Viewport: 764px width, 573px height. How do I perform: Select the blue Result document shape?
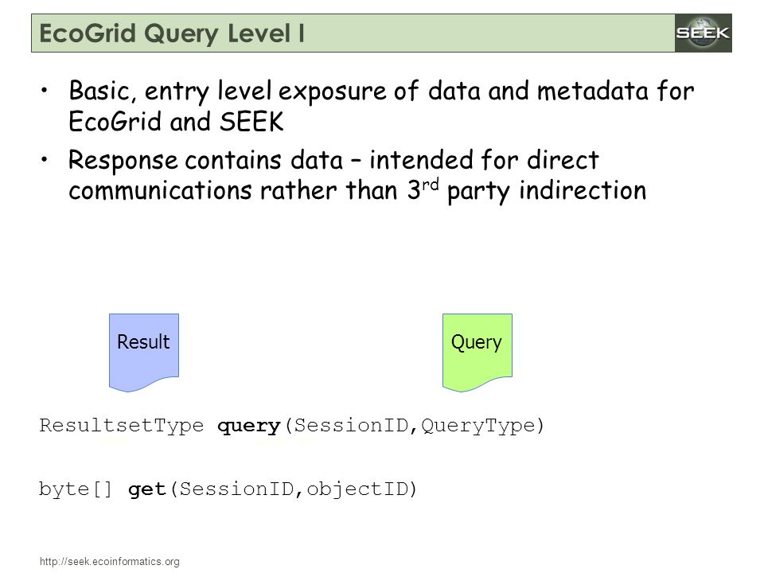(x=144, y=353)
